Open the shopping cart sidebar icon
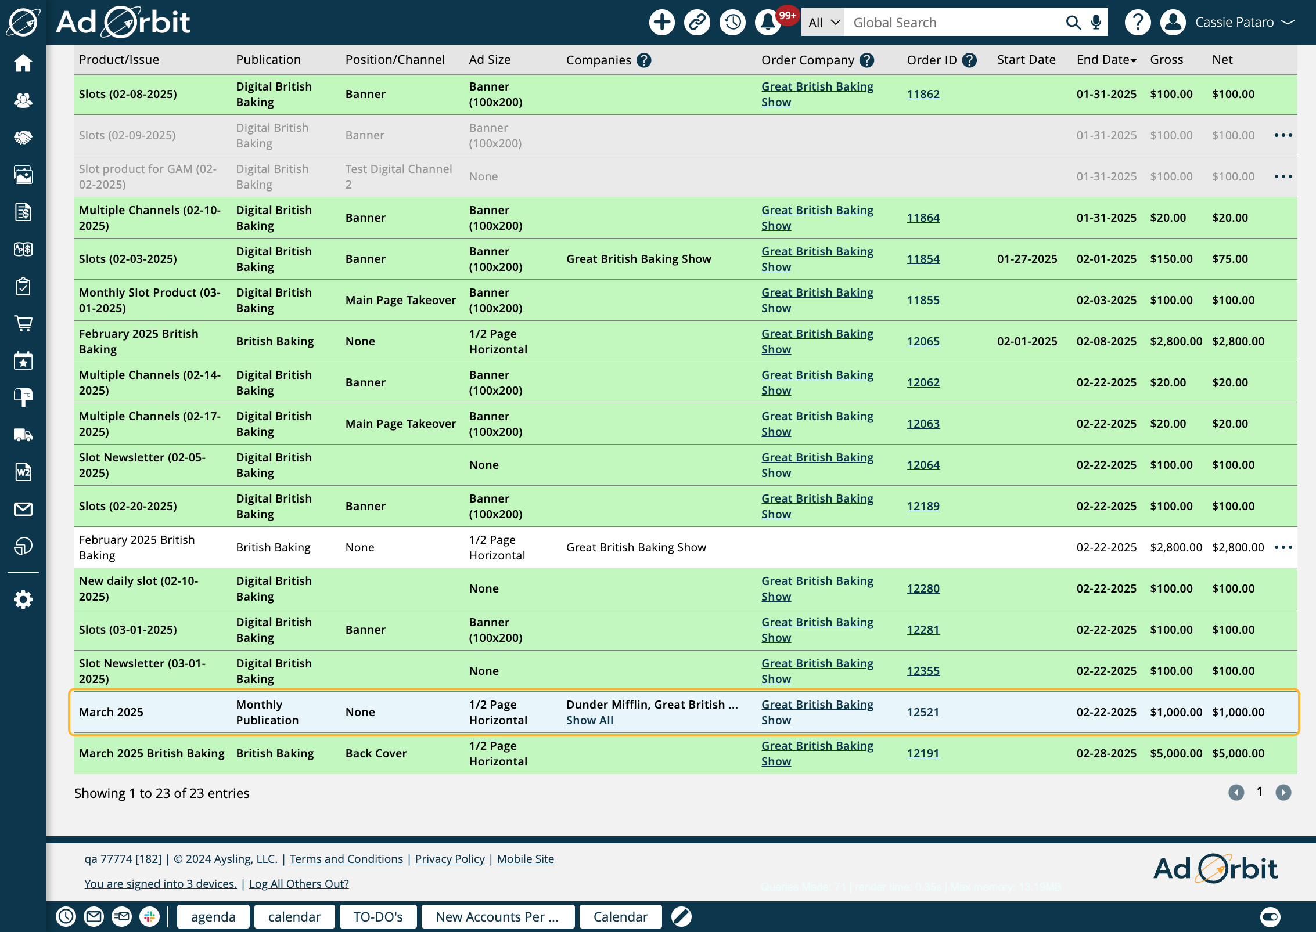Viewport: 1316px width, 932px height. [23, 323]
